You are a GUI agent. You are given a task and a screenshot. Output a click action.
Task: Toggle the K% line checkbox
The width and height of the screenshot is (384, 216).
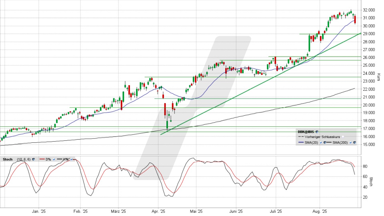click(72, 159)
